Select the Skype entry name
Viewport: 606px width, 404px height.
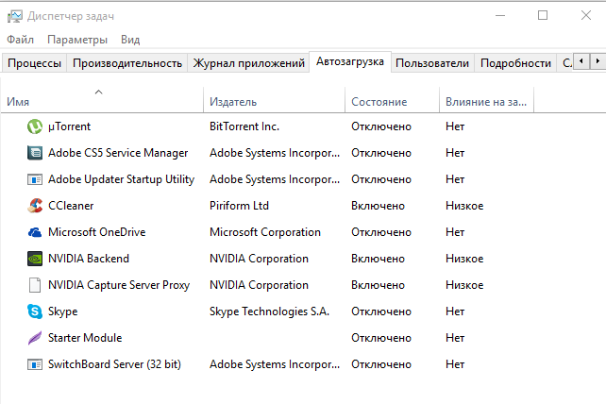(62, 311)
